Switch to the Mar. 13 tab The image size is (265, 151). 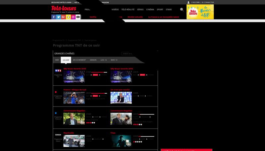click(x=114, y=60)
